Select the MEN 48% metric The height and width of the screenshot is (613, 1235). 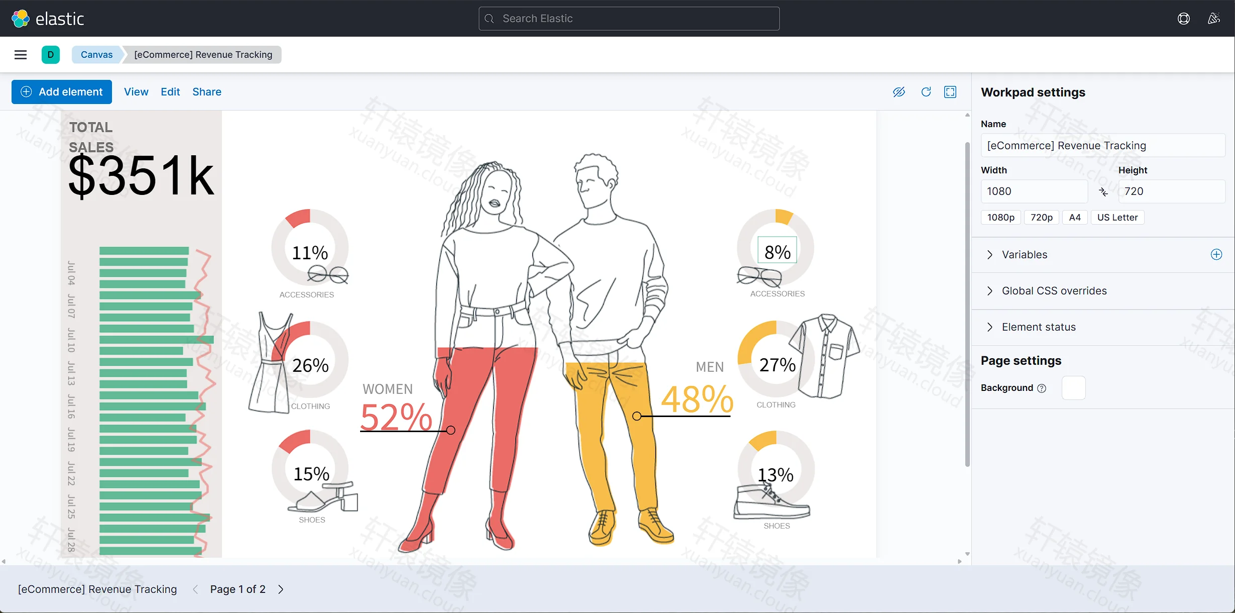tap(697, 388)
